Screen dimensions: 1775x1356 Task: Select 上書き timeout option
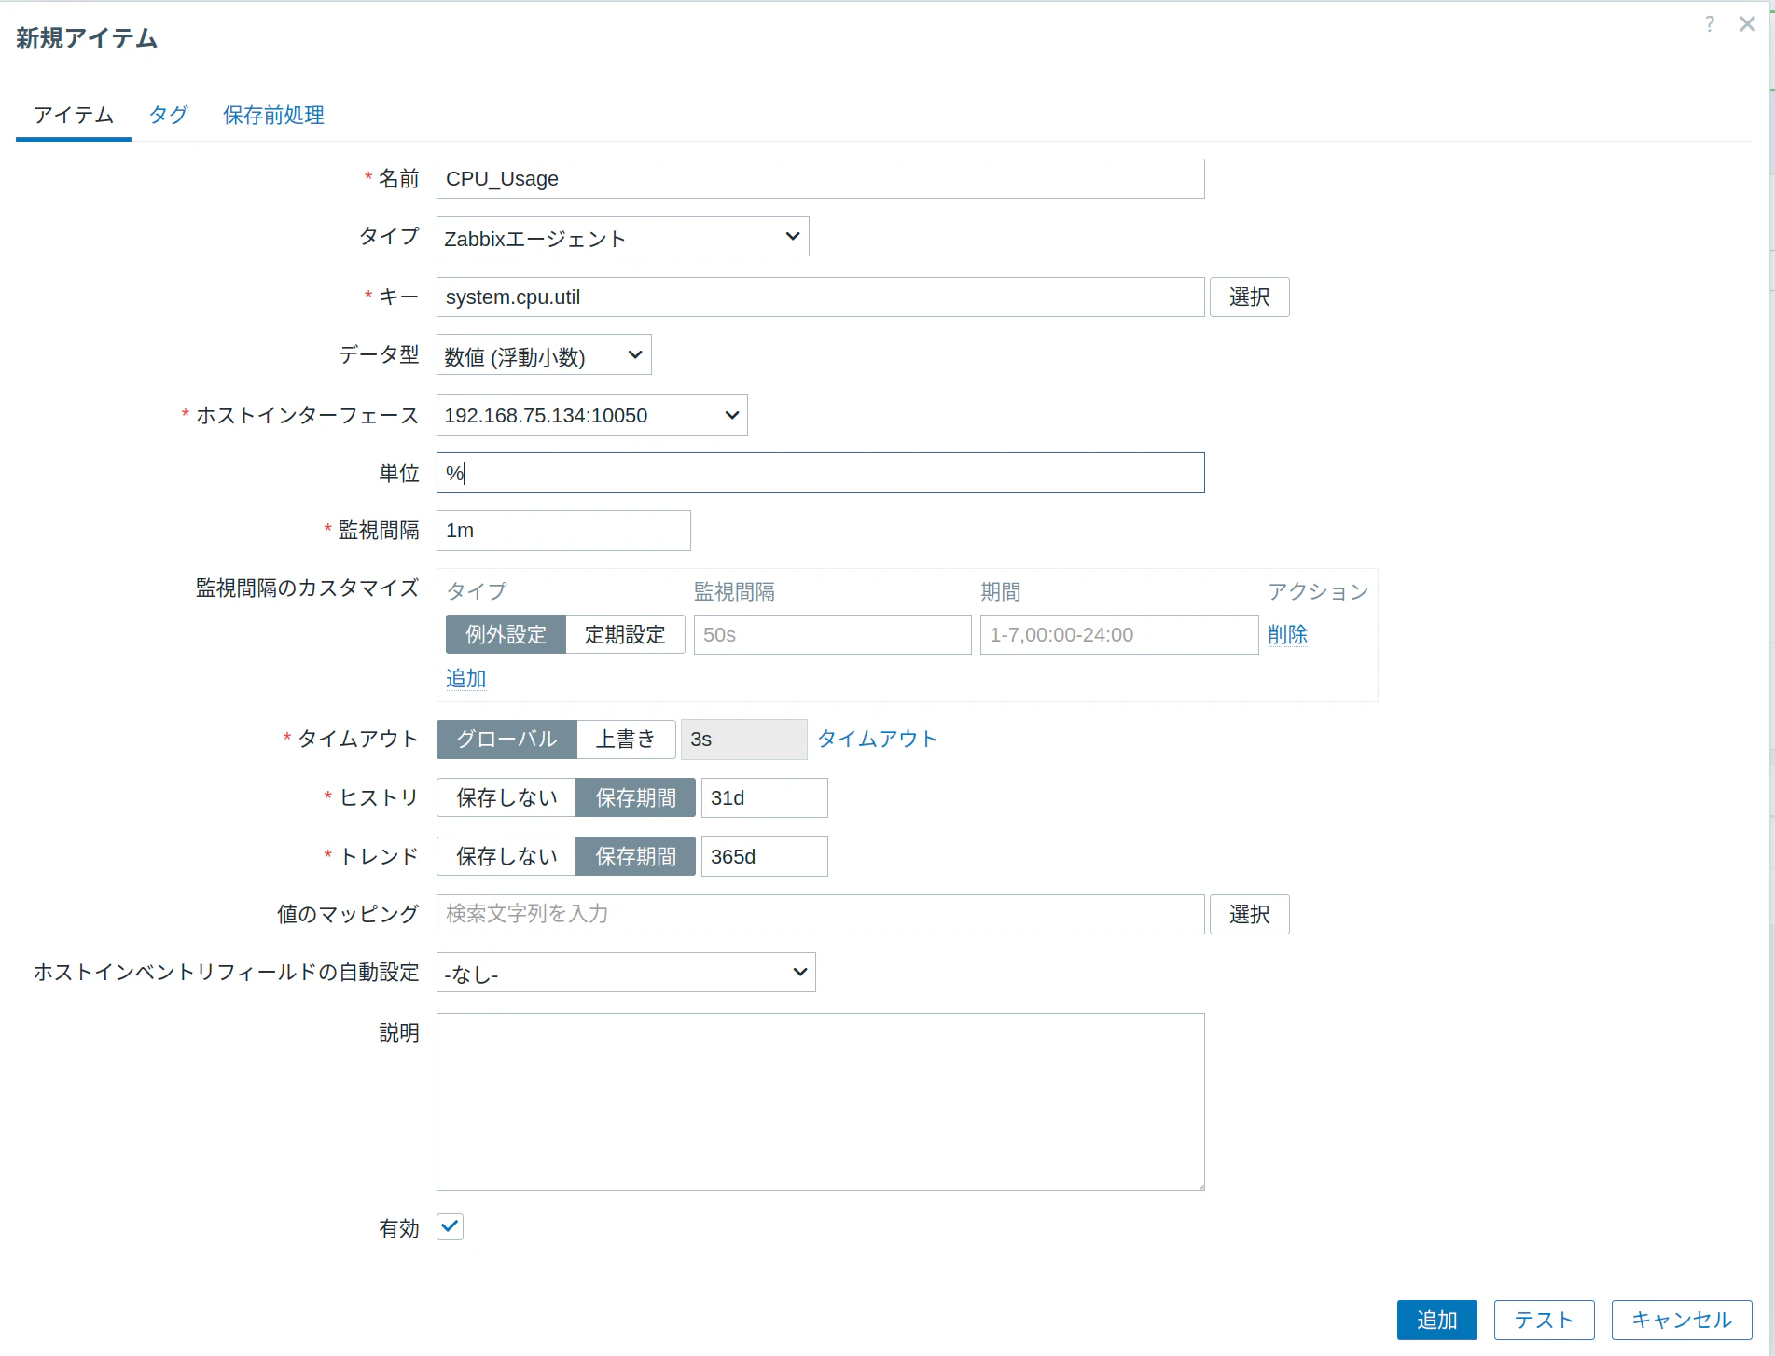pos(626,740)
